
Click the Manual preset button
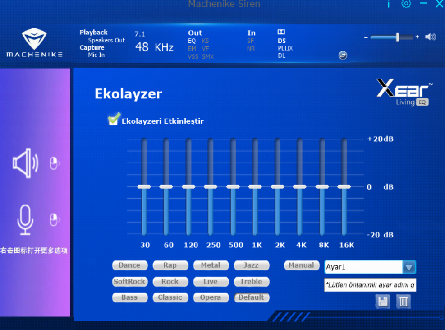tap(301, 265)
